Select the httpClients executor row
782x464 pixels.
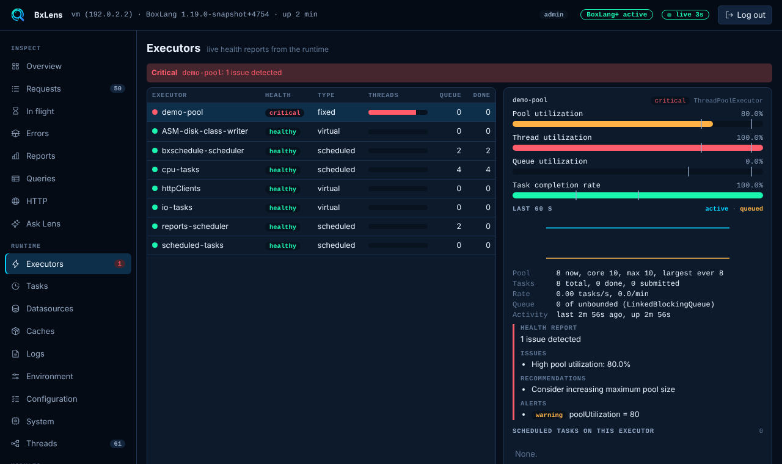321,189
